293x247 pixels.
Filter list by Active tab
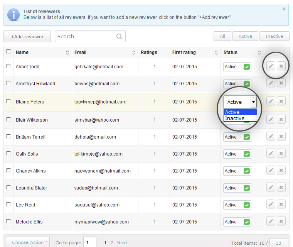tap(245, 36)
